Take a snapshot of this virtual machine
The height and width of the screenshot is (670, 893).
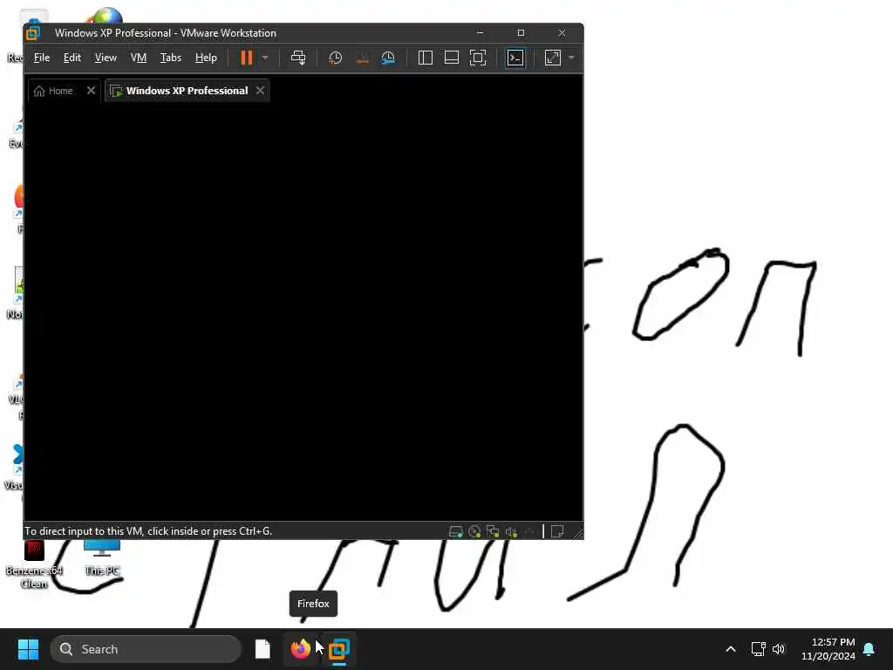(x=336, y=58)
